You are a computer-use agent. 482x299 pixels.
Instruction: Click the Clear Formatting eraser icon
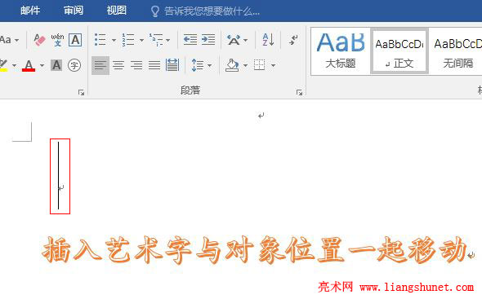coord(39,40)
